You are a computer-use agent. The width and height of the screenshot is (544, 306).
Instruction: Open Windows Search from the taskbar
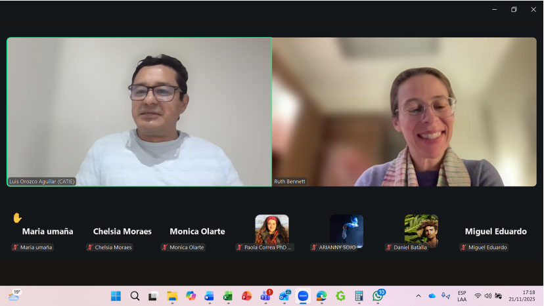tap(135, 296)
